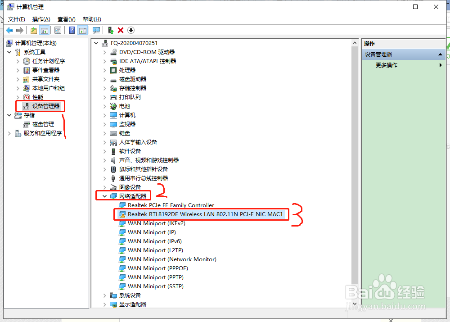450x322 pixels.
Task: Select 磁盘管理 in the left tree
Action: [x=43, y=124]
